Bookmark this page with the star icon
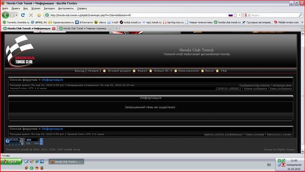The width and height of the screenshot is (305, 172). pos(235,15)
